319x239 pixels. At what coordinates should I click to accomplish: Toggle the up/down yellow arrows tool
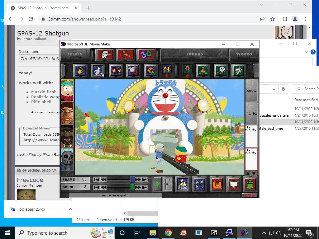167,69
